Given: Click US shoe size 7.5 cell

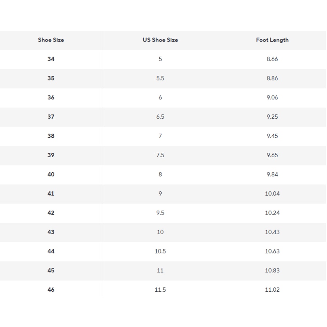Looking at the screenshot, I should (x=160, y=155).
